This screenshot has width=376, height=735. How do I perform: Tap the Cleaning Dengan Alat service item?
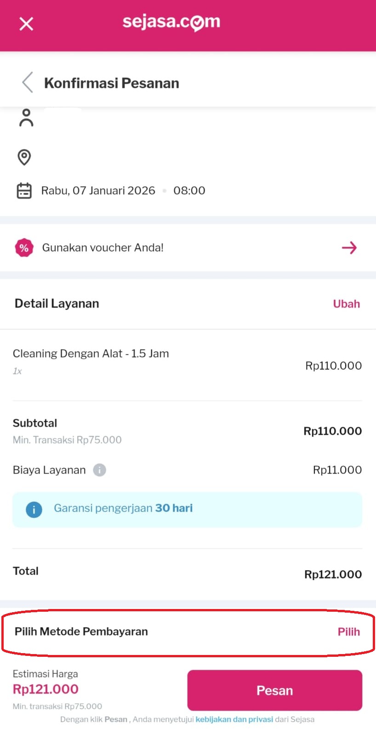pyautogui.click(x=91, y=354)
